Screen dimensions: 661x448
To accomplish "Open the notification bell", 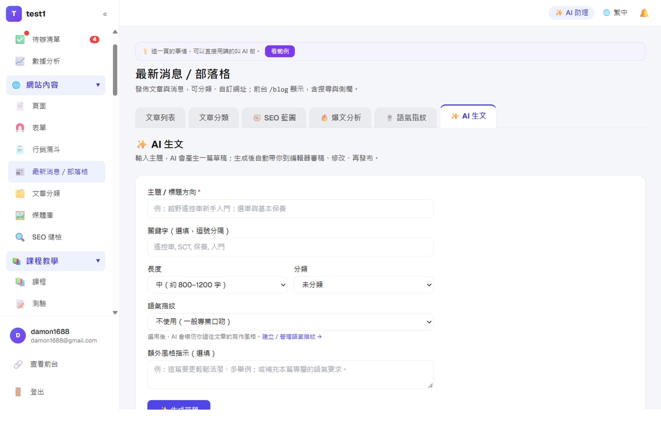I will tap(644, 13).
